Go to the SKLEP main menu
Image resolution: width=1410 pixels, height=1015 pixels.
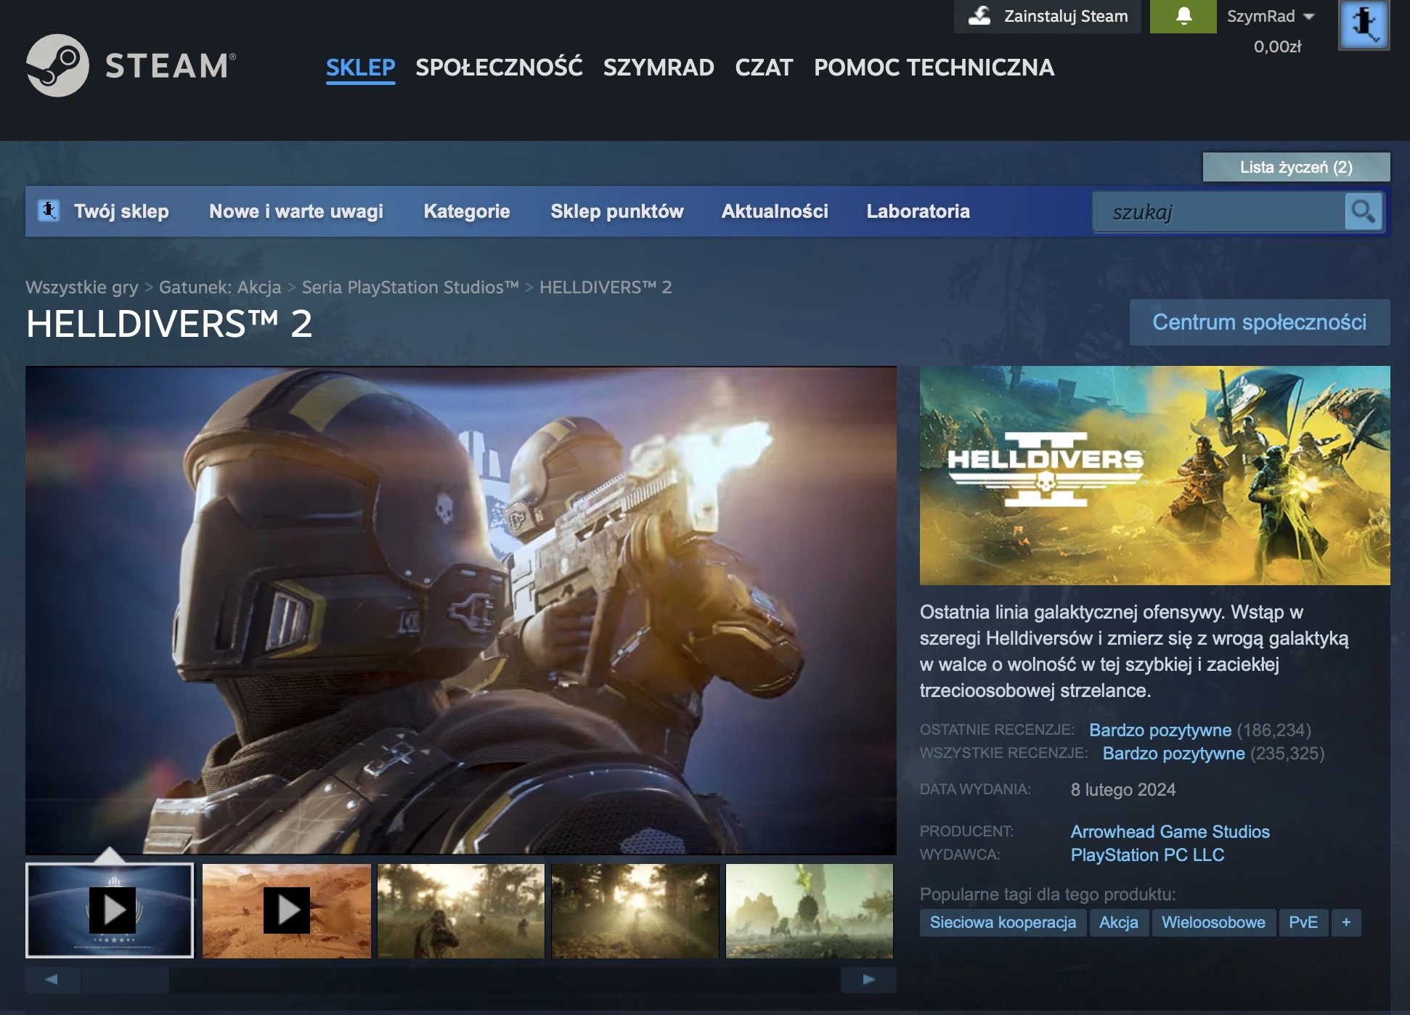point(360,68)
